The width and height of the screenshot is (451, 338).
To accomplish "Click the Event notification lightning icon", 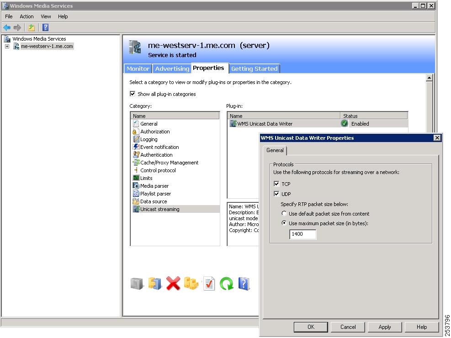I will click(x=136, y=147).
